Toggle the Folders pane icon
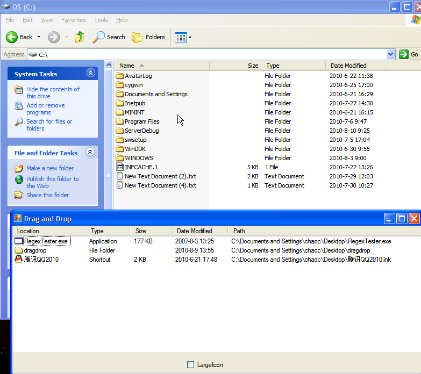The width and height of the screenshot is (421, 374). [138, 37]
